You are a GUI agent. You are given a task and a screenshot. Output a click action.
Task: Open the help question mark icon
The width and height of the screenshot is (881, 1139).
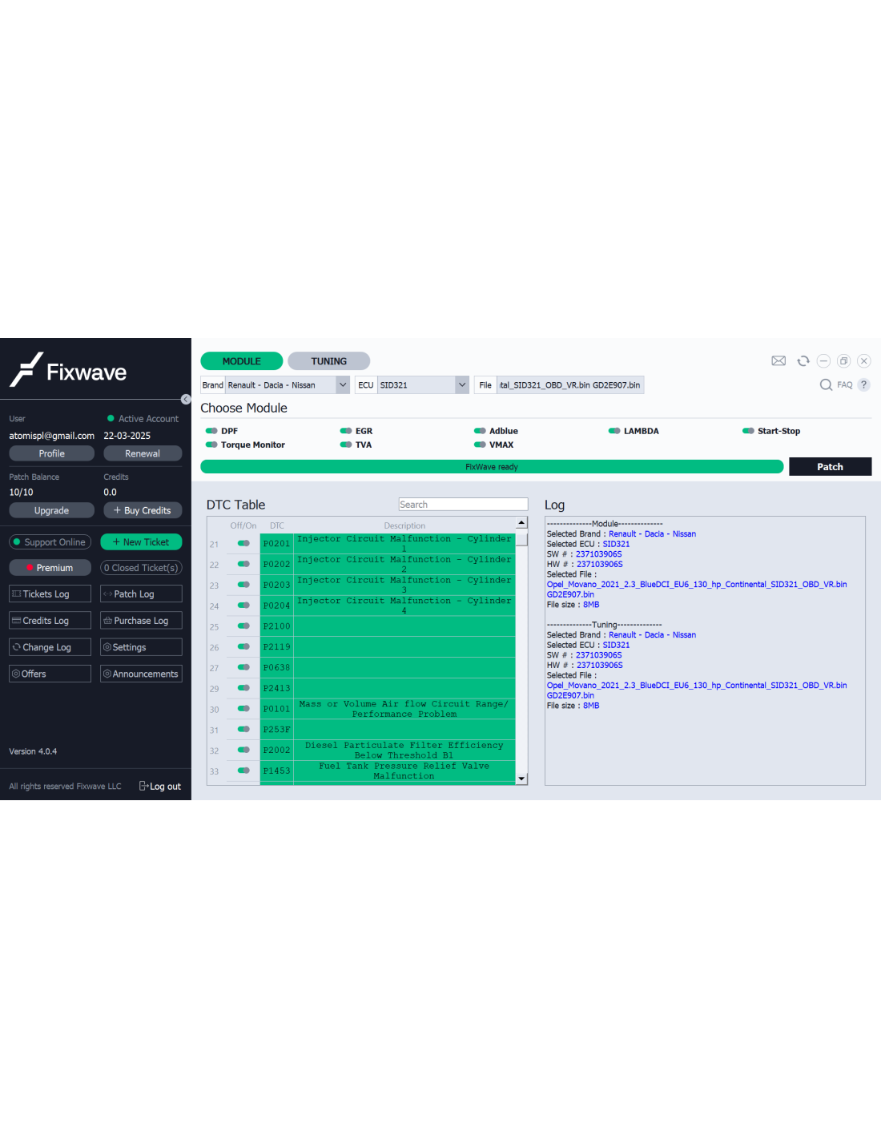click(863, 385)
